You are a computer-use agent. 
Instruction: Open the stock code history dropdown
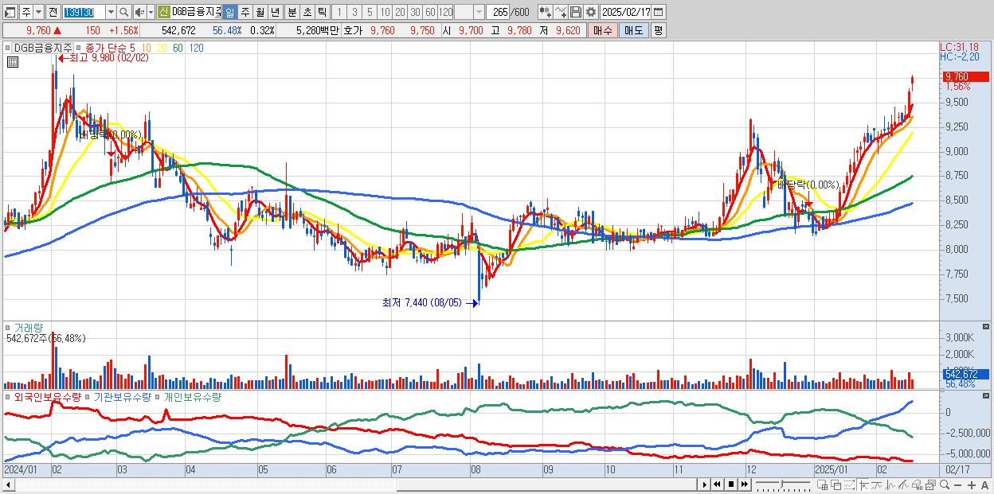111,12
